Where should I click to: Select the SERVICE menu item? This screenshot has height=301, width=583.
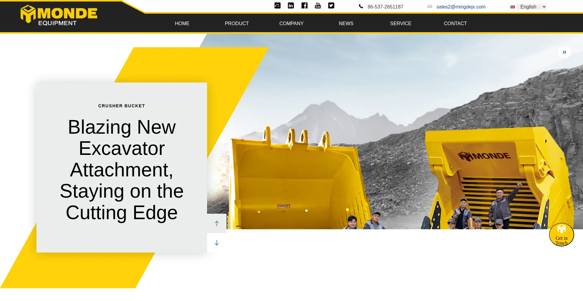click(x=401, y=23)
